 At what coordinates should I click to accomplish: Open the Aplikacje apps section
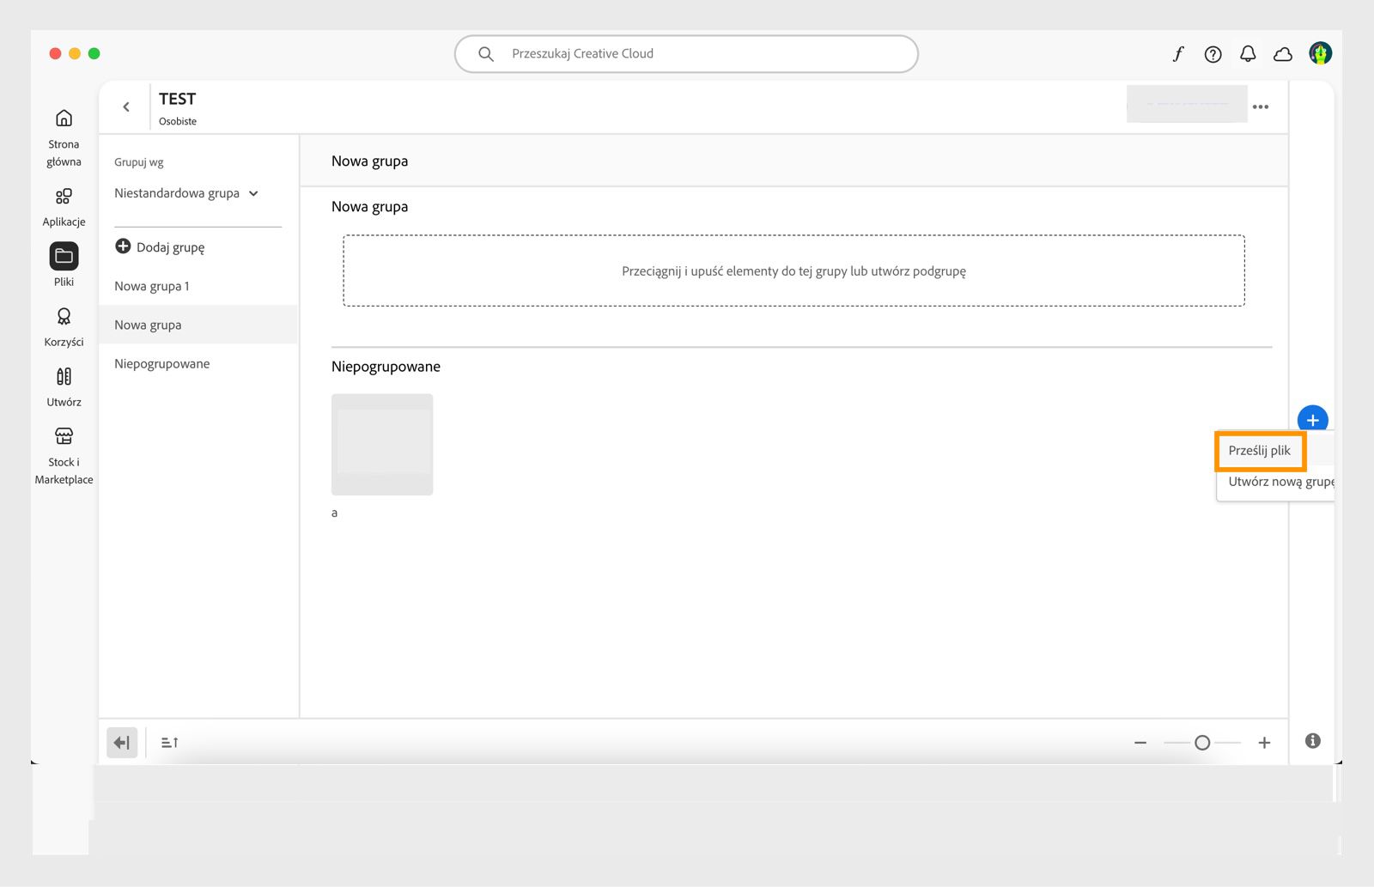(x=64, y=197)
